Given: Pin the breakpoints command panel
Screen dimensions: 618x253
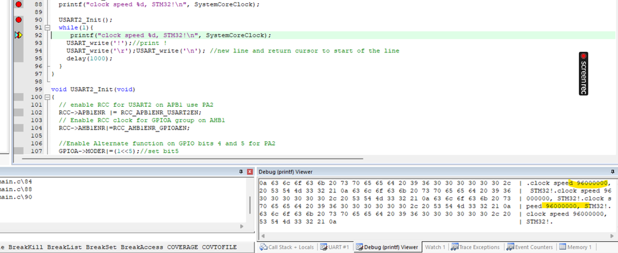Looking at the screenshot, I should click(x=241, y=172).
